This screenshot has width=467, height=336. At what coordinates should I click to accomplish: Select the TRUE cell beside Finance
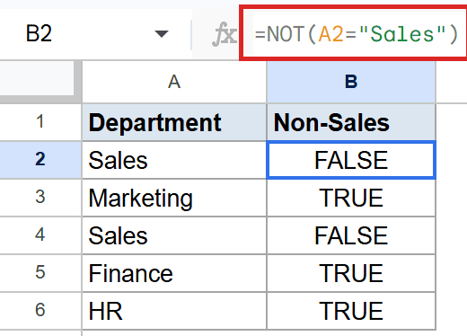351,273
